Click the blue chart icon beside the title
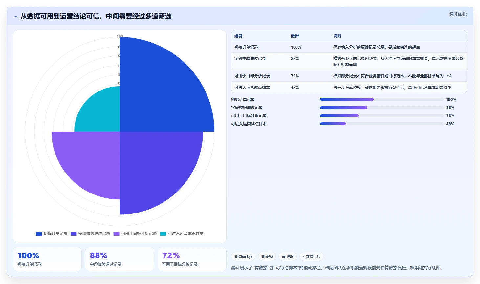 [x=15, y=16]
